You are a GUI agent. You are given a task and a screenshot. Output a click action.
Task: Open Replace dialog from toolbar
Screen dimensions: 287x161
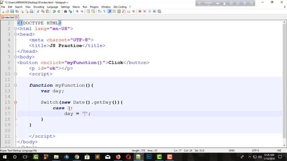pos(70,11)
